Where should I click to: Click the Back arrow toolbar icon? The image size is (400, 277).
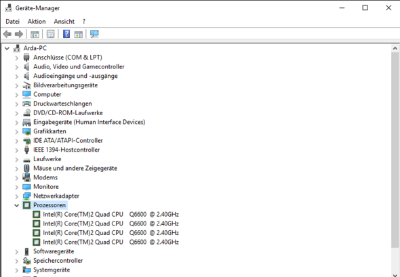pyautogui.click(x=7, y=34)
